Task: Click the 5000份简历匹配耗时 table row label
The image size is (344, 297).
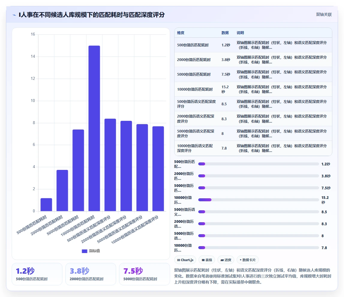Action: click(194, 74)
